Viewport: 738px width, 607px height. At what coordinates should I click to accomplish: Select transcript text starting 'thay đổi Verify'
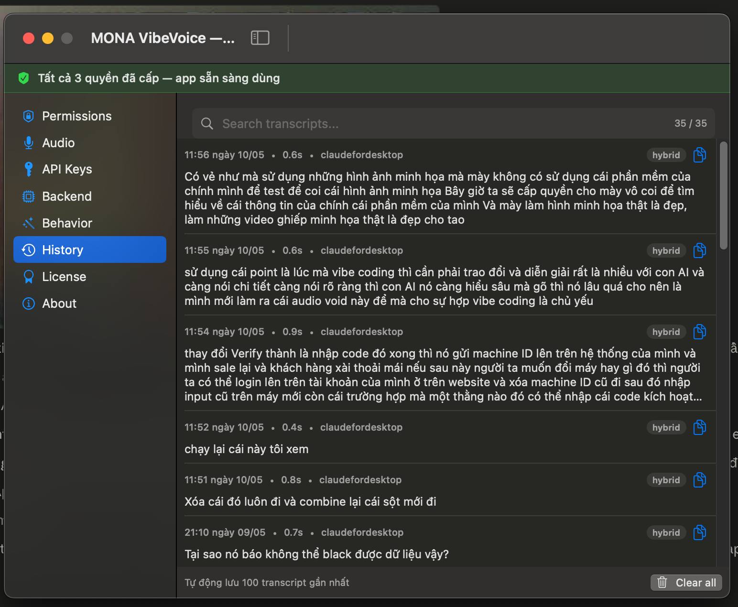pyautogui.click(x=444, y=375)
